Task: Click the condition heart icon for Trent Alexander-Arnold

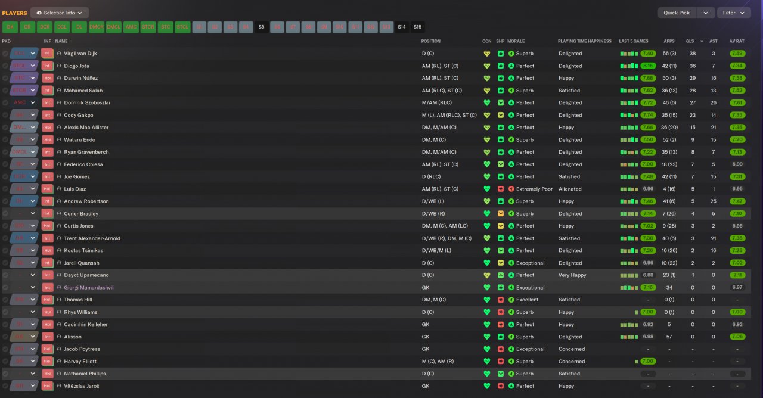Action: coord(486,238)
